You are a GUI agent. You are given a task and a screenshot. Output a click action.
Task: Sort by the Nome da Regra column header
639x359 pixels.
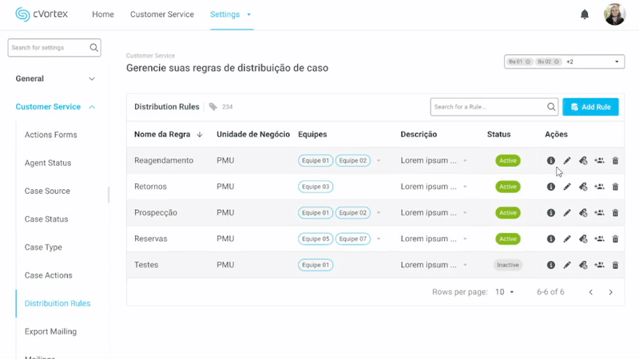click(x=168, y=135)
